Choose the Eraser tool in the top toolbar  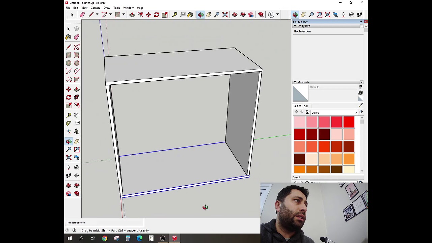[82, 15]
